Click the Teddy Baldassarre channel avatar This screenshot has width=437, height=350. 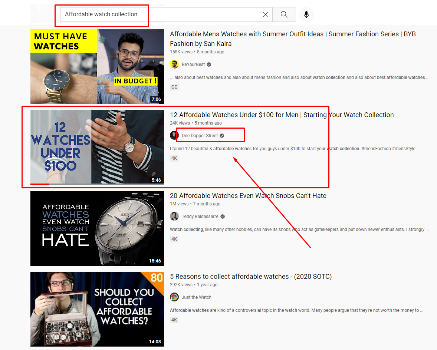[x=174, y=217]
